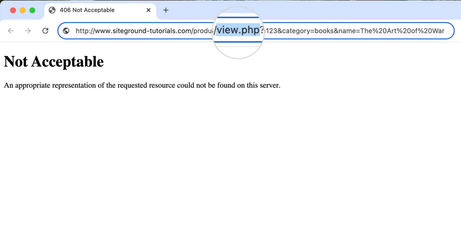
Task: Click the yellow minimize window button
Action: (23, 10)
